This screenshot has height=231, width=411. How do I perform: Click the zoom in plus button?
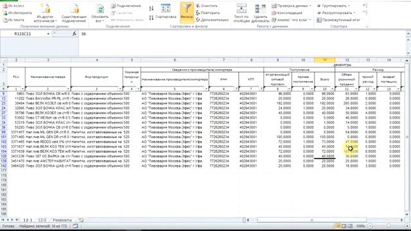[407, 226]
